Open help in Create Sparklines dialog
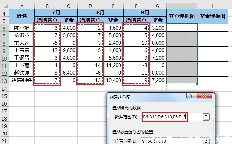The width and height of the screenshot is (232, 144). [192, 96]
